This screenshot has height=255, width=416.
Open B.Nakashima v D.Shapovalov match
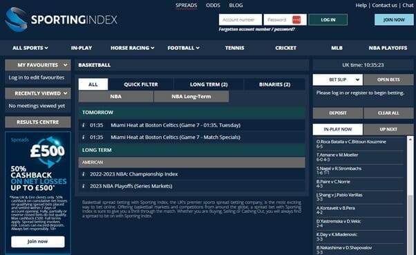[x=360, y=250]
